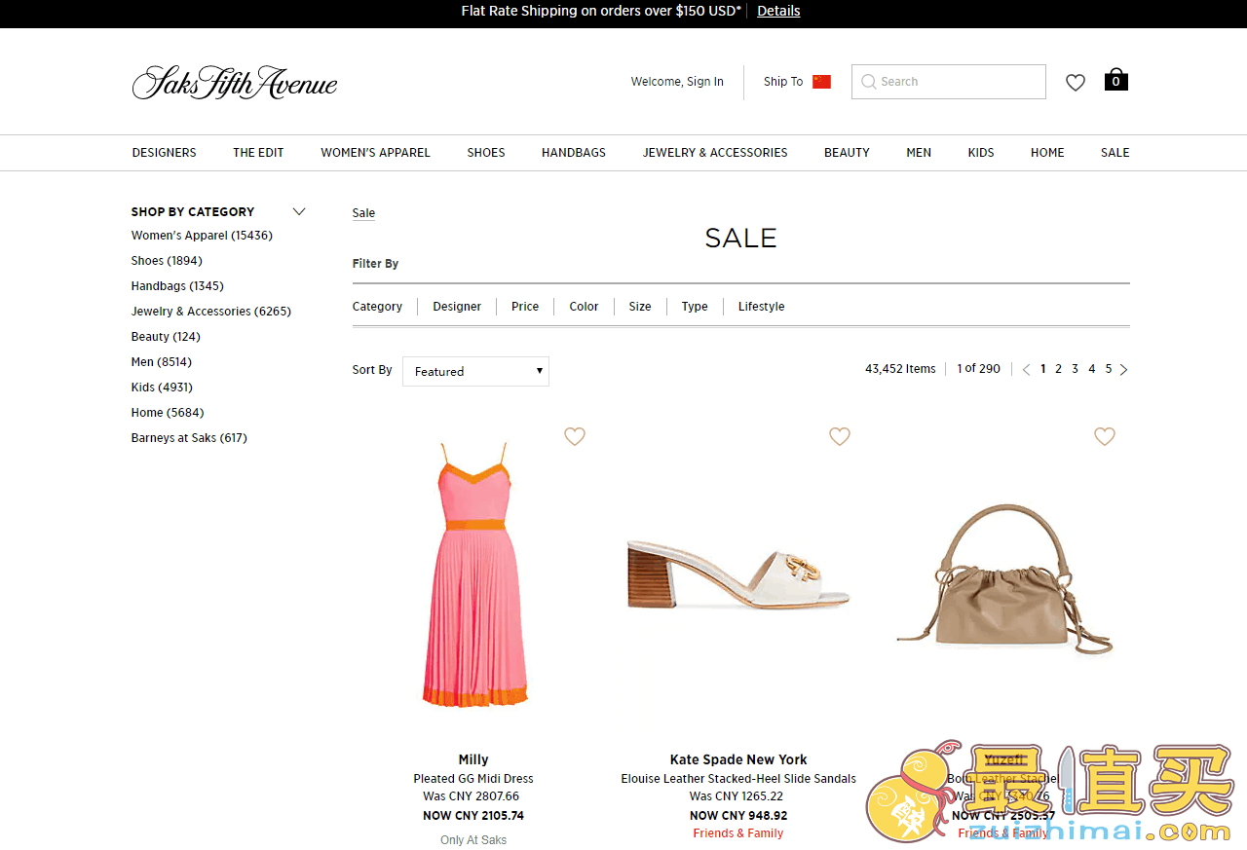Open the Women's Apparel menu
This screenshot has width=1247, height=850.
tap(375, 153)
